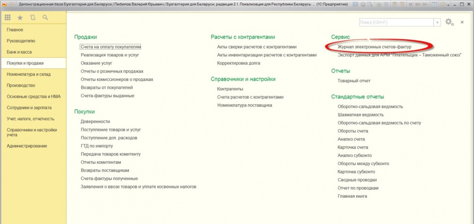
Task: Open Favorites with the star icon
Action: [20, 18]
